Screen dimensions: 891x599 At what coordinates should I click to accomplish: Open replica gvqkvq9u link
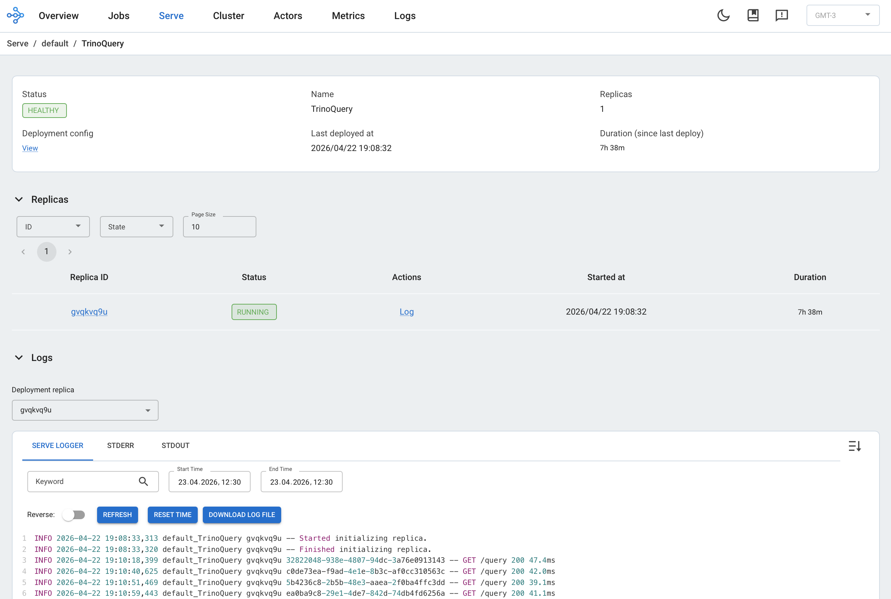(89, 312)
